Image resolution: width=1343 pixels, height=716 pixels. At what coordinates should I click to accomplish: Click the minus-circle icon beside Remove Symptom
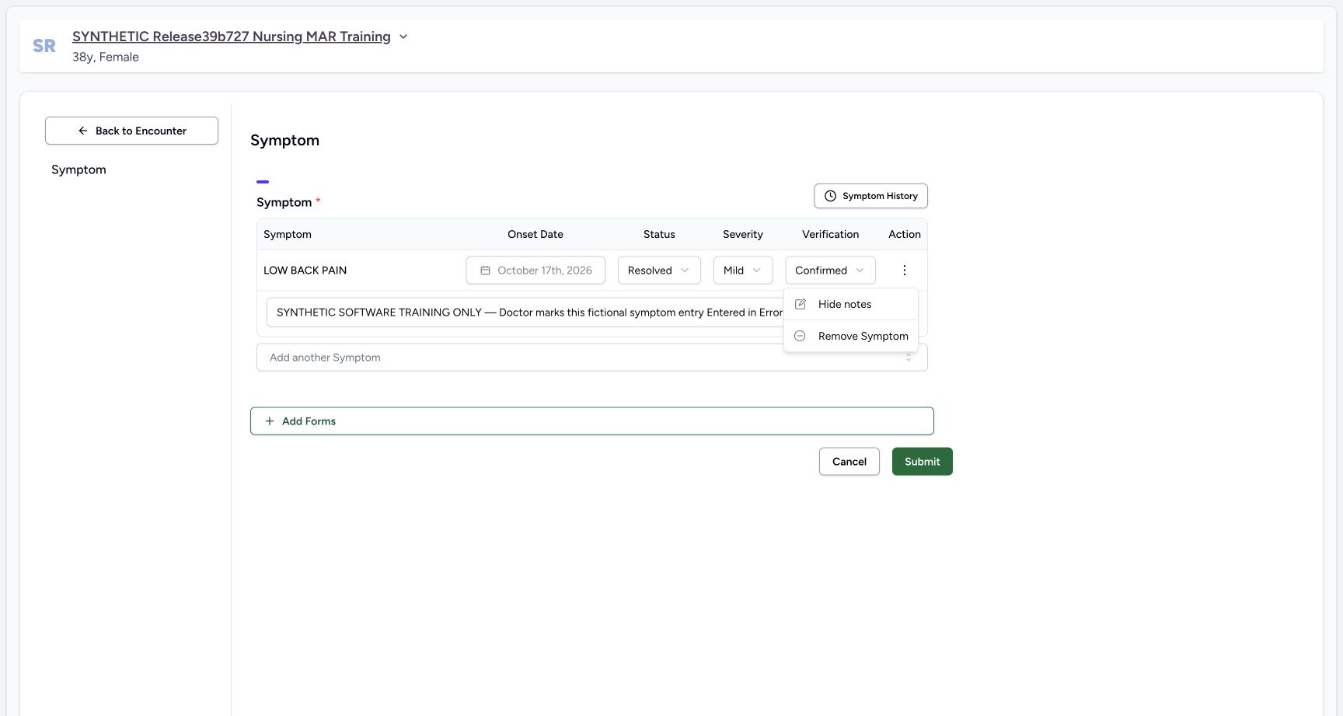[800, 336]
